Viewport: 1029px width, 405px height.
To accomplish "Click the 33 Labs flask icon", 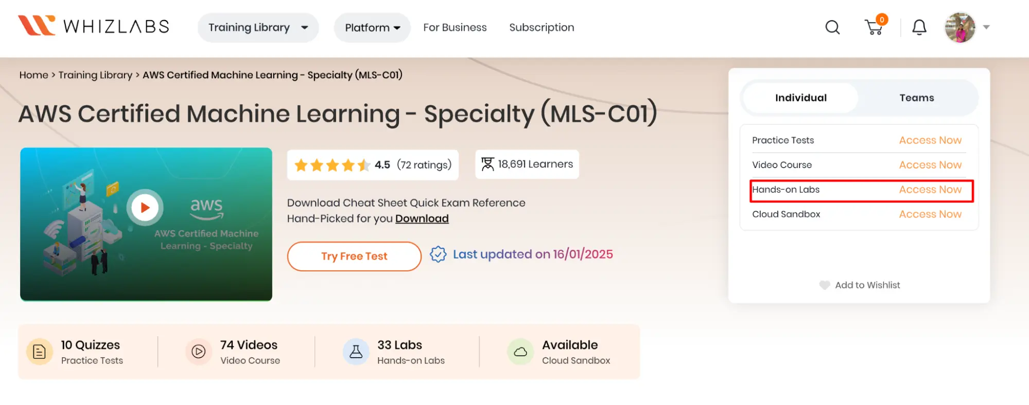I will pos(356,352).
